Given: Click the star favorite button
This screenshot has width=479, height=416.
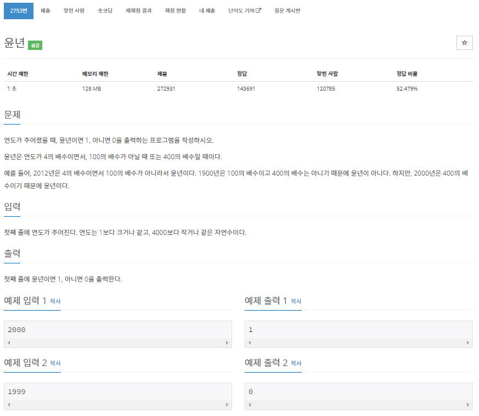Looking at the screenshot, I should (464, 43).
